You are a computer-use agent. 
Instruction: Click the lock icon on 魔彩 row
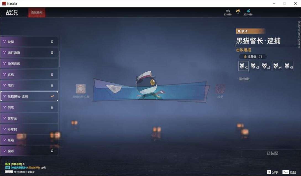tap(52, 151)
